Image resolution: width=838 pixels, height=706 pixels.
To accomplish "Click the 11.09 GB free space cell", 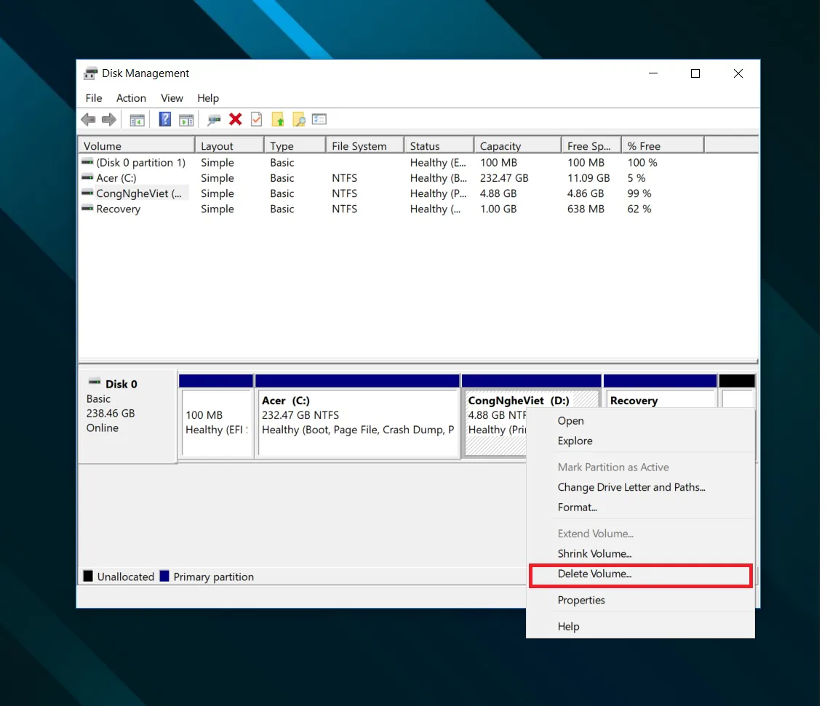I will coord(588,178).
